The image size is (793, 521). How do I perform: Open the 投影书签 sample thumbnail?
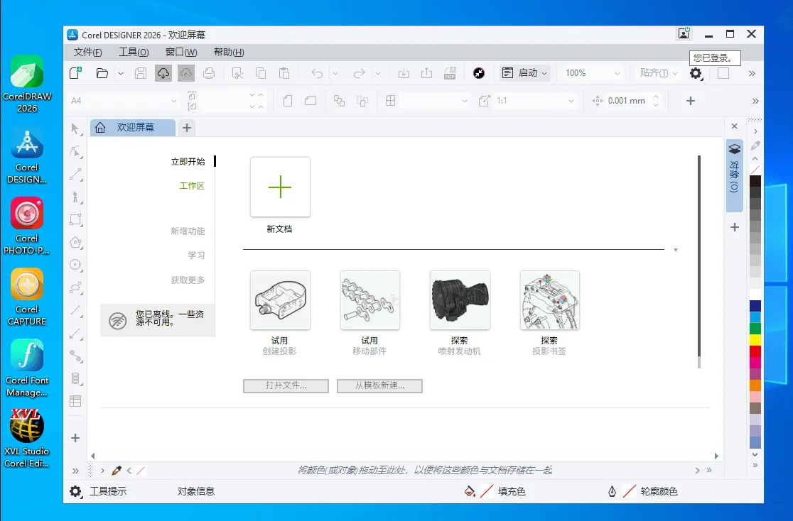(550, 300)
